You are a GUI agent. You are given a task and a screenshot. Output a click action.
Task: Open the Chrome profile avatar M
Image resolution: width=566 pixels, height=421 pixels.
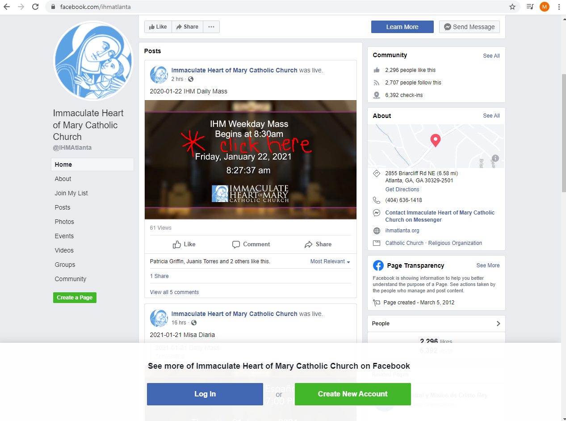(544, 7)
